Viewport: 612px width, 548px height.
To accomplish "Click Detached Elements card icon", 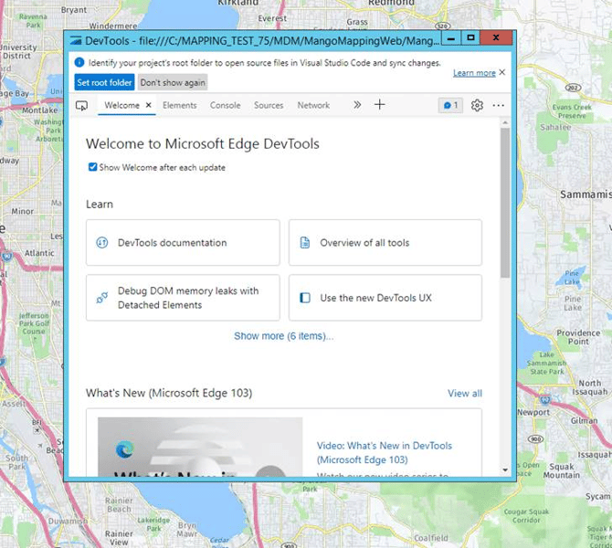I will 102,298.
